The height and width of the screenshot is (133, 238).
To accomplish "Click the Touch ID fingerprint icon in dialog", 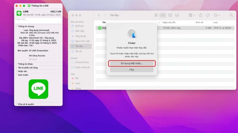I will pyautogui.click(x=132, y=33).
